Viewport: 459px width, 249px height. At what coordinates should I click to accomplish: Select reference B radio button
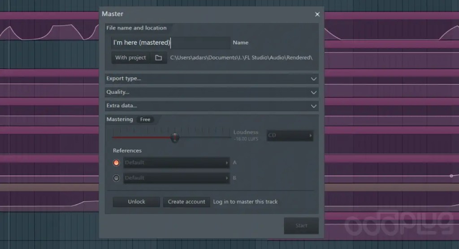coord(116,178)
